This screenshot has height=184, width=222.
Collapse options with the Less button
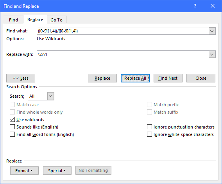[x=21, y=78]
